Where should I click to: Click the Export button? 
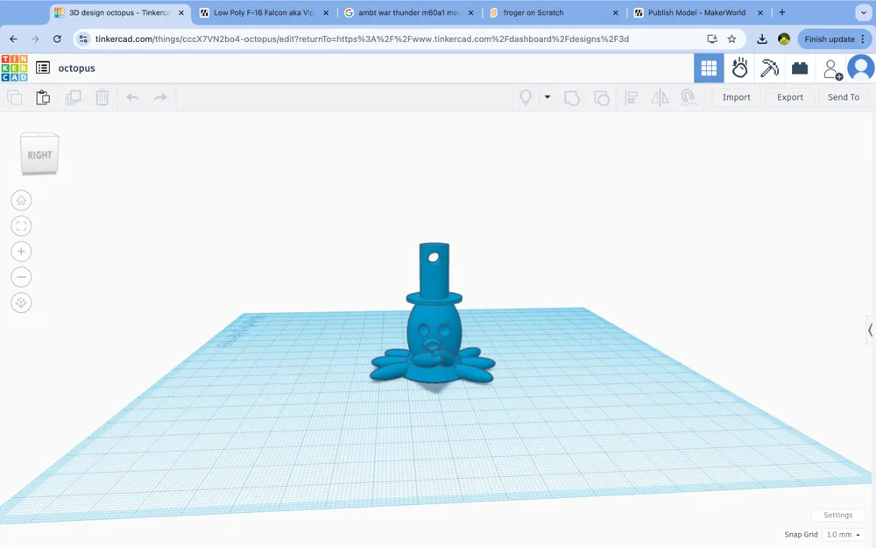(790, 97)
